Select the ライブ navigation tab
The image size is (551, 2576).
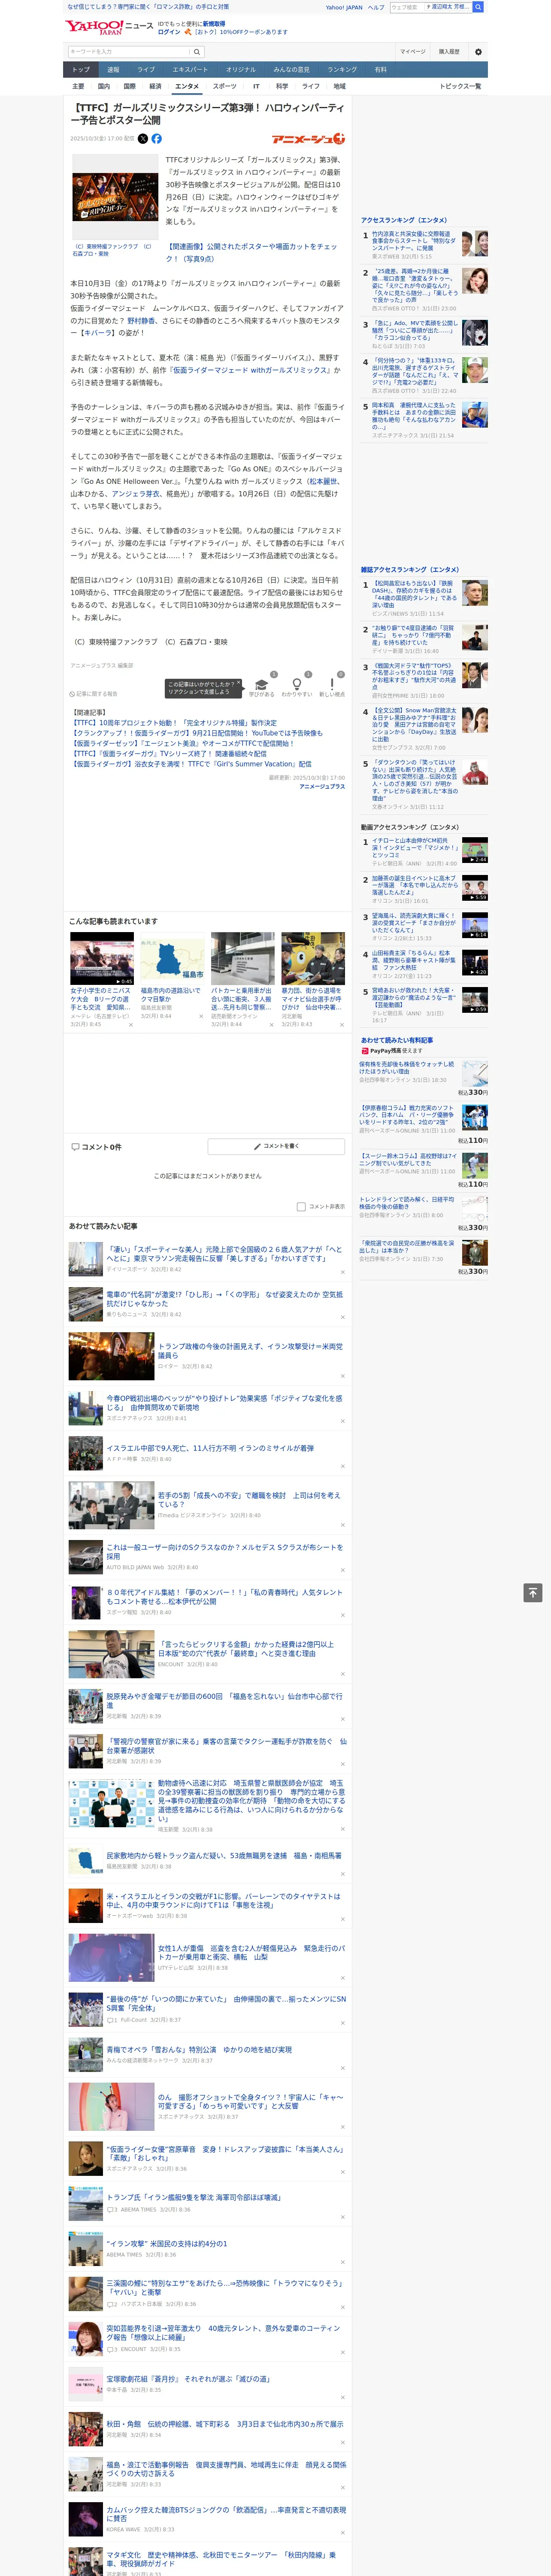[146, 70]
